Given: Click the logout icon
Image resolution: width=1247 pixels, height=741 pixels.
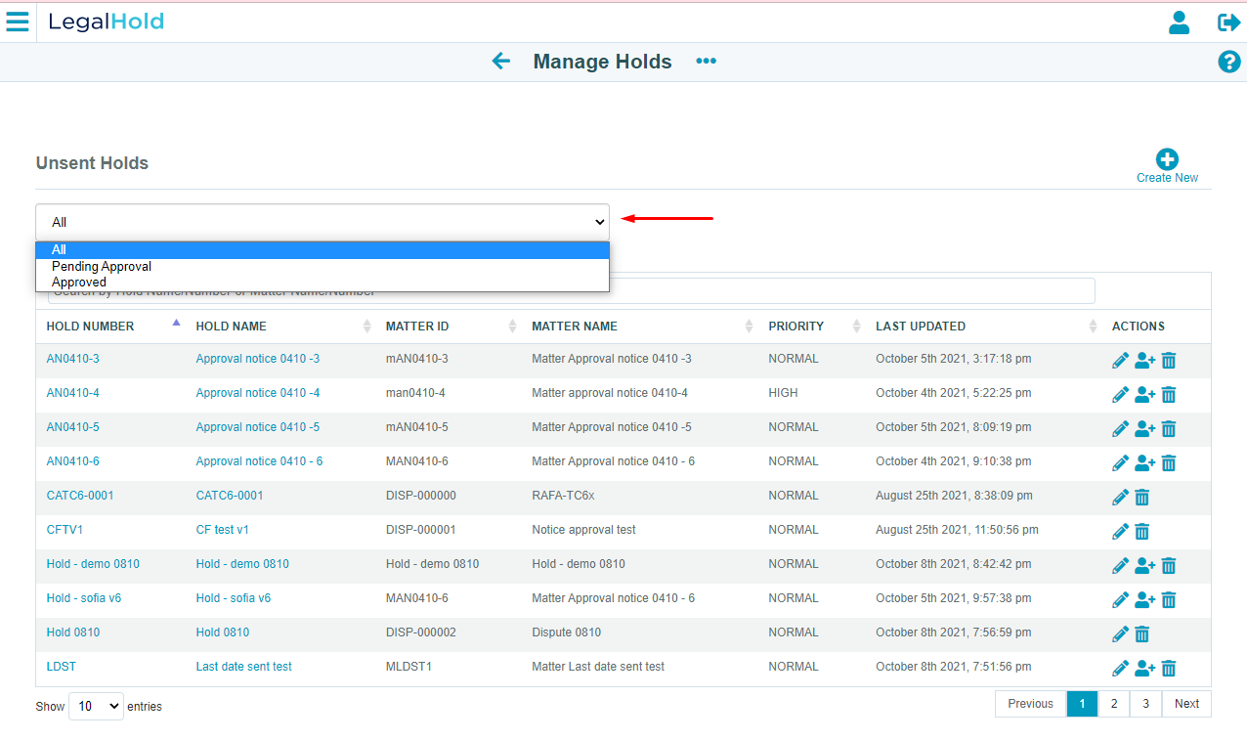Looking at the screenshot, I should pos(1228,22).
